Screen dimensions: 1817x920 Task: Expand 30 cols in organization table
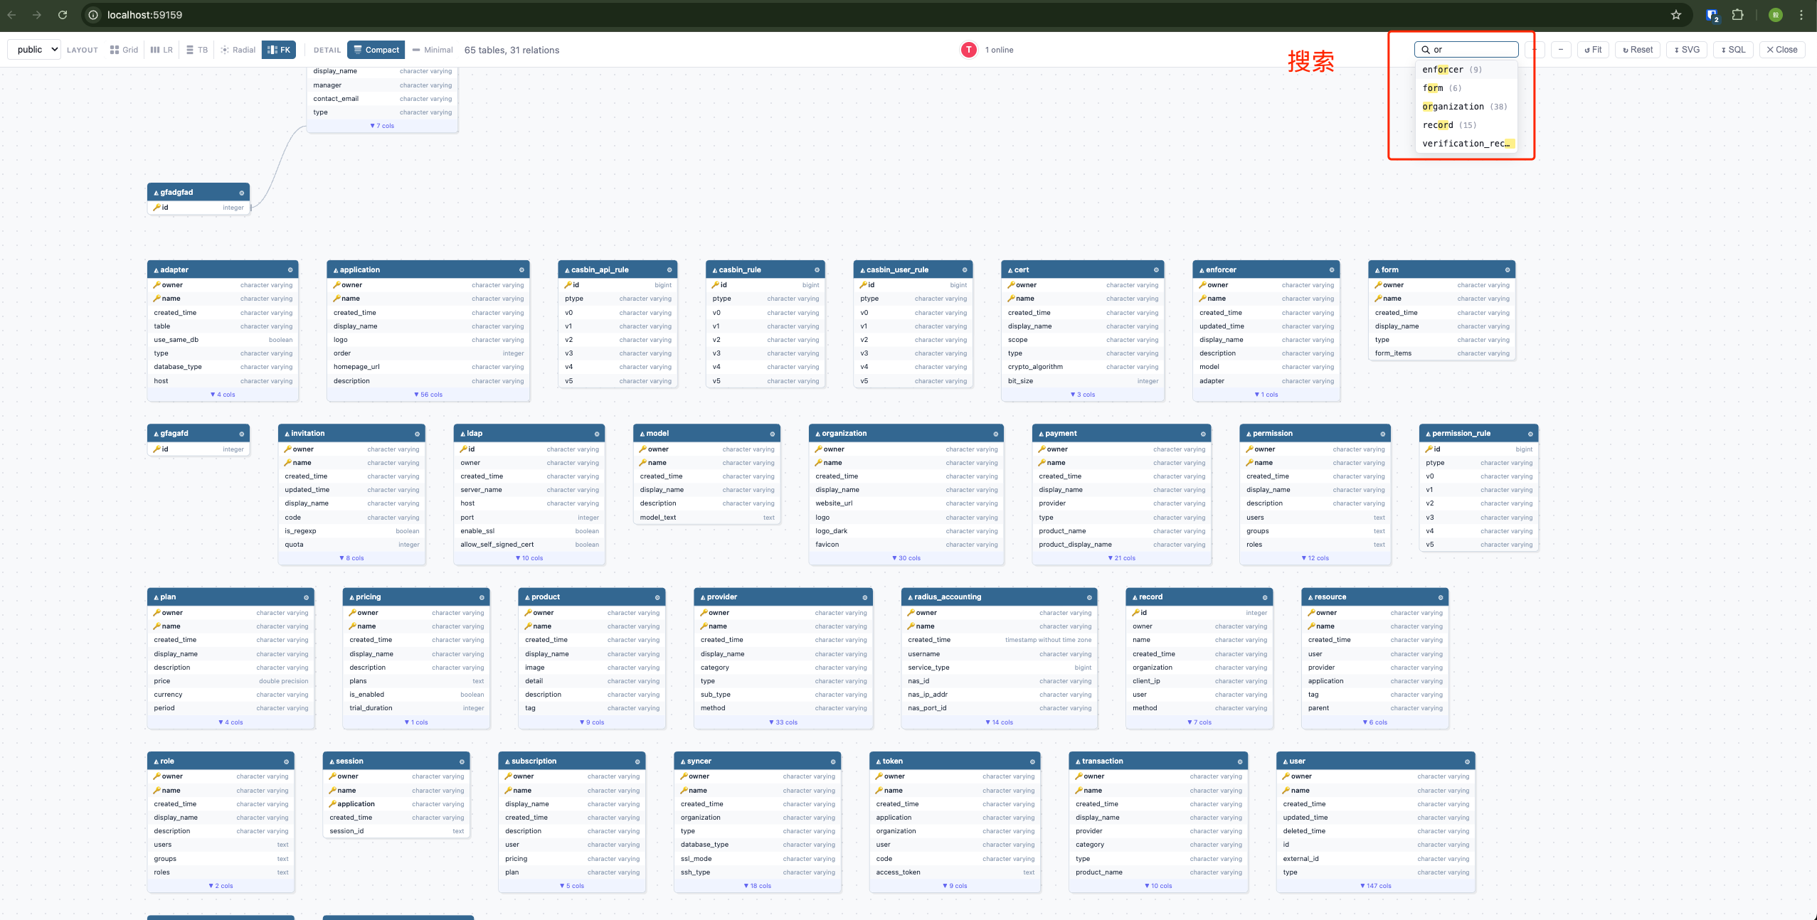coord(906,558)
